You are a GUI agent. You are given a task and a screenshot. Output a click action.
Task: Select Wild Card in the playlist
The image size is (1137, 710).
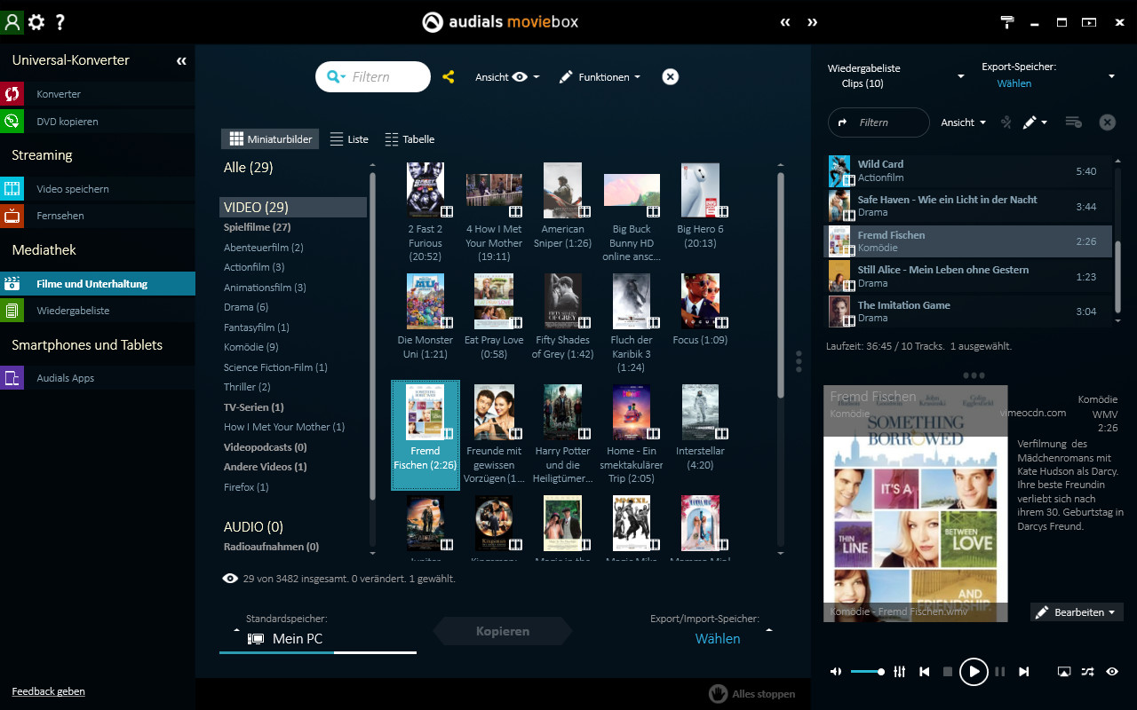pyautogui.click(x=968, y=171)
